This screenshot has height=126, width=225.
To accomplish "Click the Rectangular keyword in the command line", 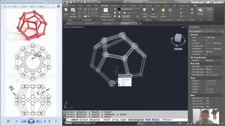I will coord(136,120).
